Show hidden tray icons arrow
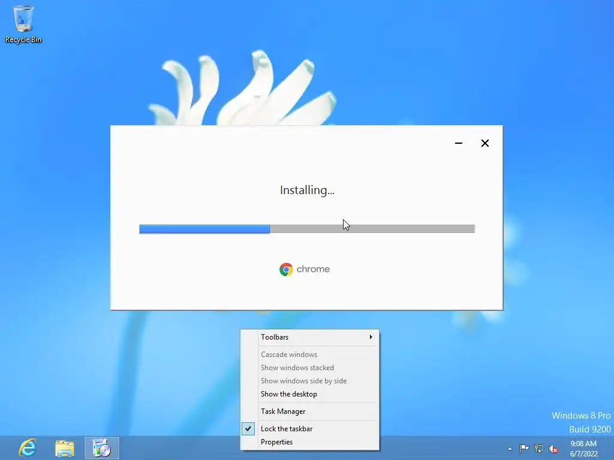 (510, 449)
